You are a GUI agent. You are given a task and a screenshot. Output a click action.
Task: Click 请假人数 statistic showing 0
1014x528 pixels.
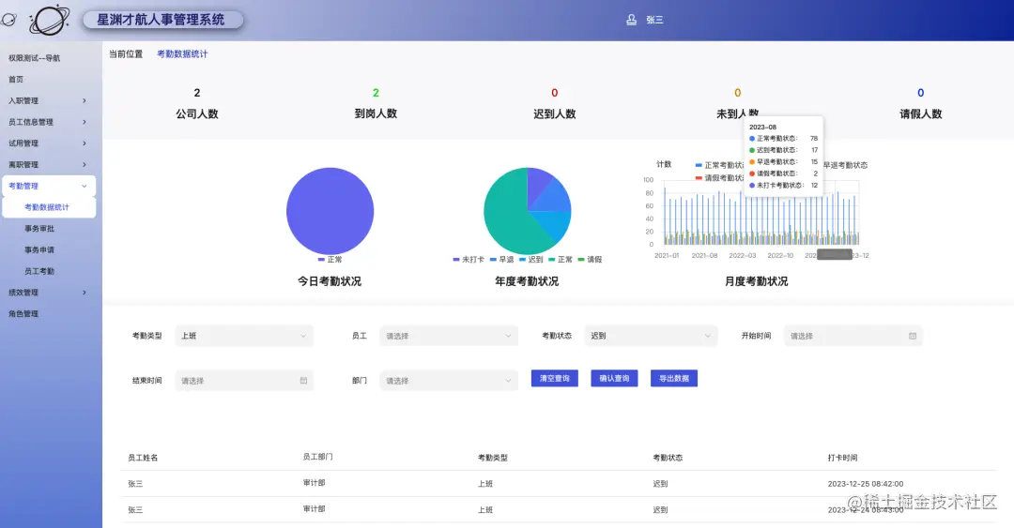[x=921, y=103]
